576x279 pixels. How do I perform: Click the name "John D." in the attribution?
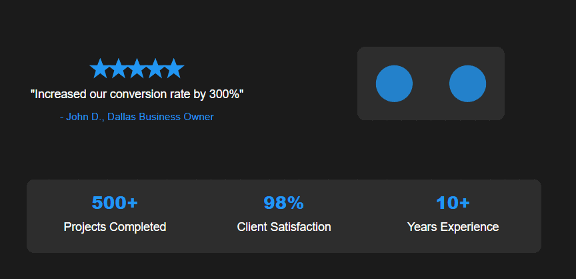tap(84, 117)
